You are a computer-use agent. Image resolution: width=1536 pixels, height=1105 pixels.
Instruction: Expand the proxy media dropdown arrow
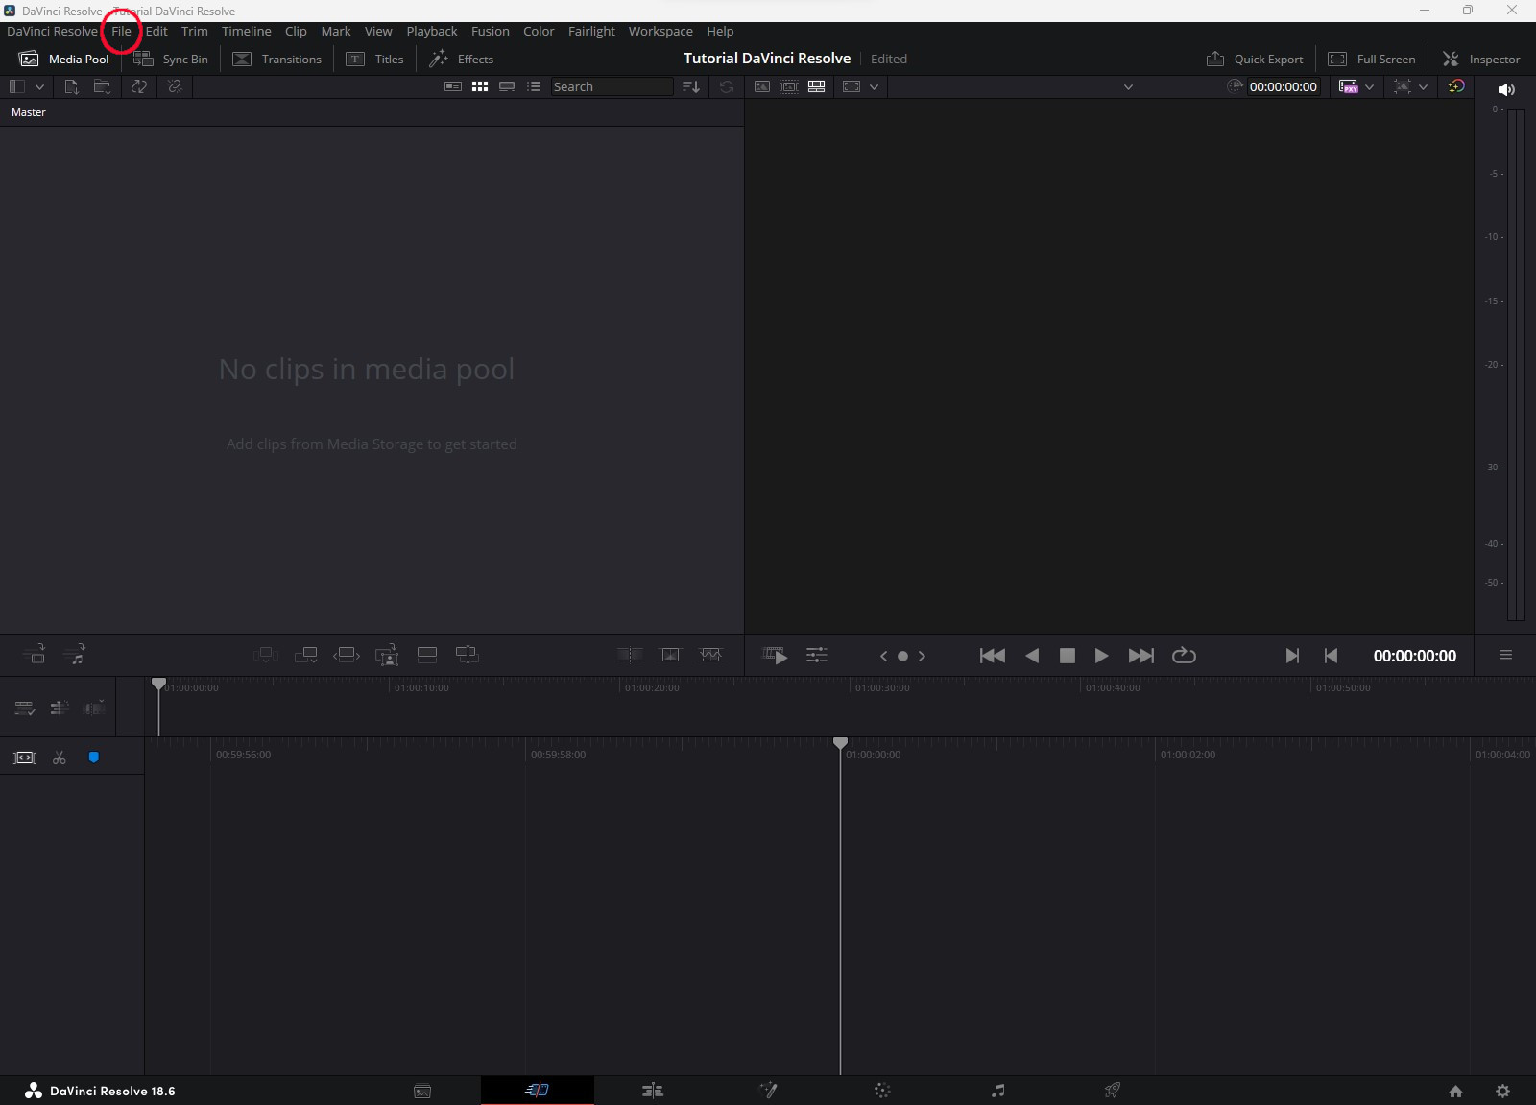coord(1369,86)
